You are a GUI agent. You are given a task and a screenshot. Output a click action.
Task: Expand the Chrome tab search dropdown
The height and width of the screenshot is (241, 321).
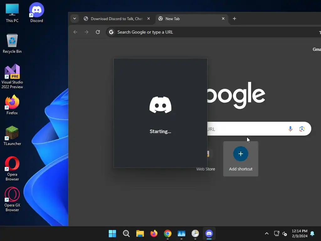point(75,19)
